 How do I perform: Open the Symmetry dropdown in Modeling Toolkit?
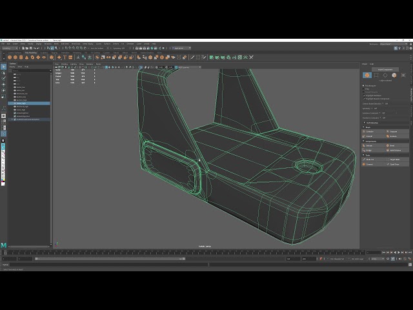tap(372, 108)
